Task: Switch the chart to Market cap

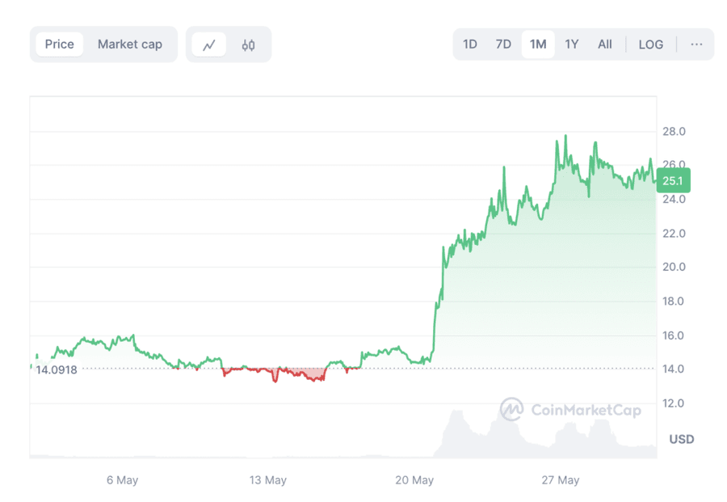Action: click(x=129, y=44)
